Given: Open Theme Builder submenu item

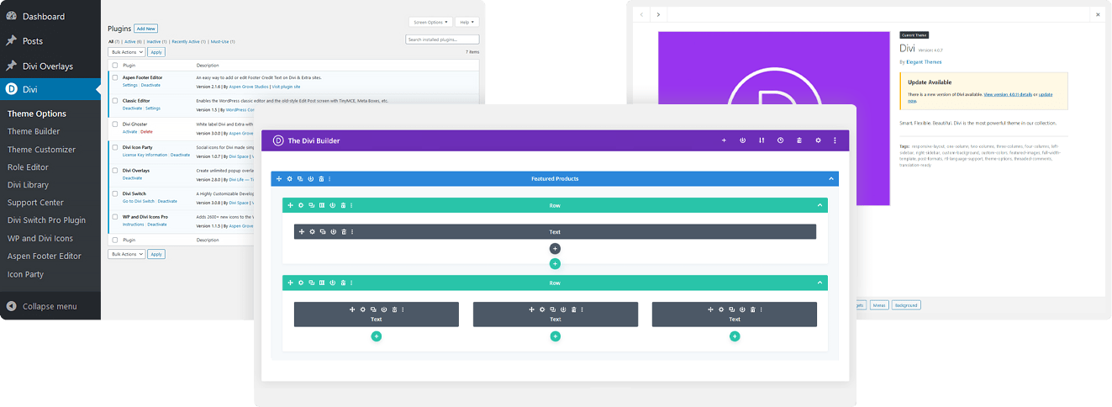Looking at the screenshot, I should point(34,131).
